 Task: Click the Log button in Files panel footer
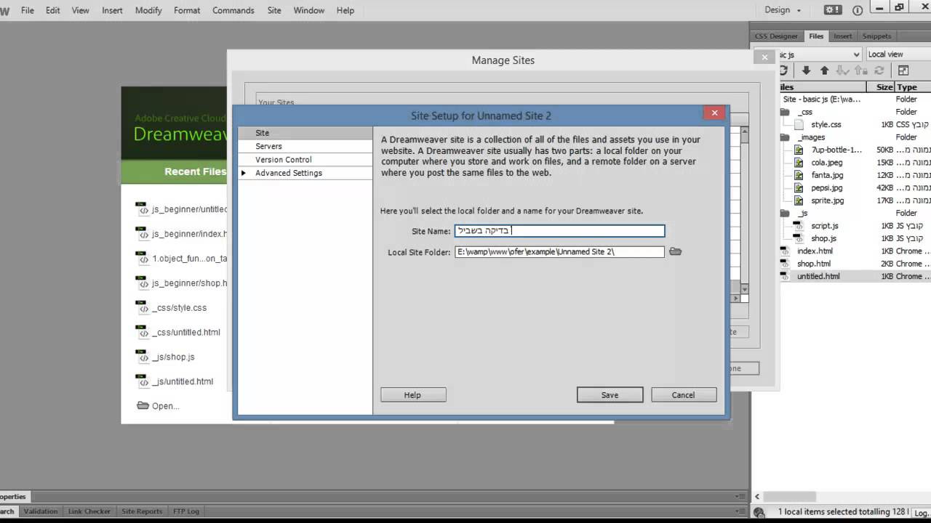click(921, 513)
